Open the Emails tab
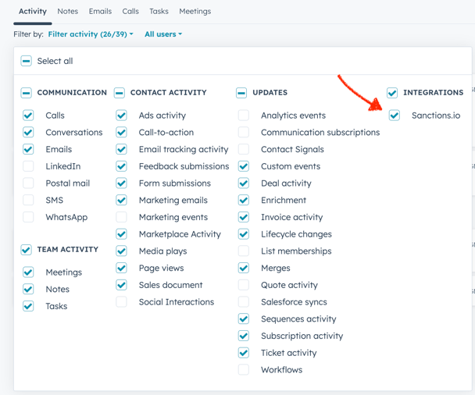This screenshot has width=475, height=395. [100, 12]
